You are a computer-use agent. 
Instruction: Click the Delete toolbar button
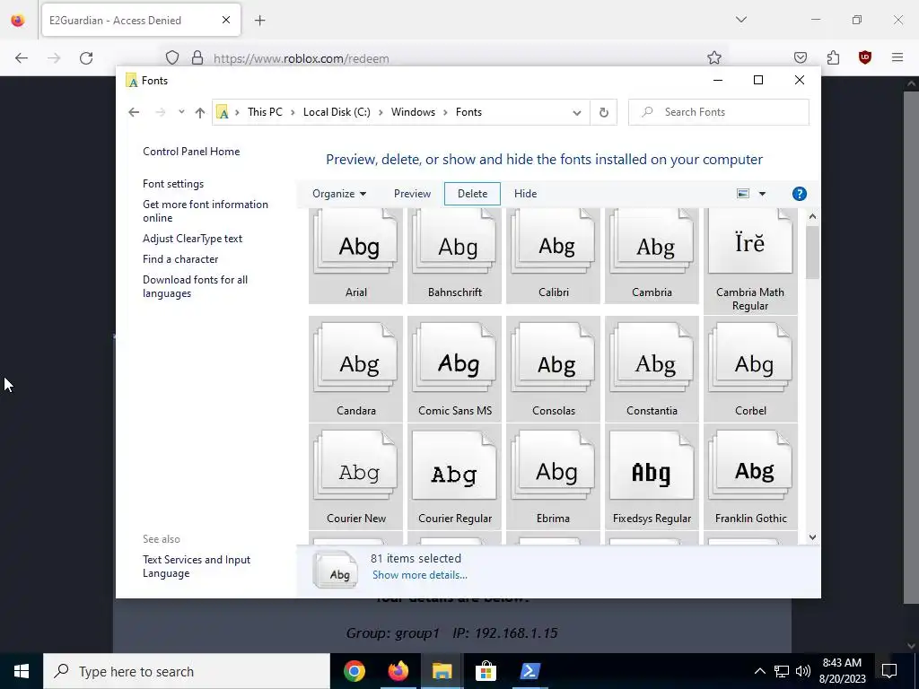[x=472, y=194]
